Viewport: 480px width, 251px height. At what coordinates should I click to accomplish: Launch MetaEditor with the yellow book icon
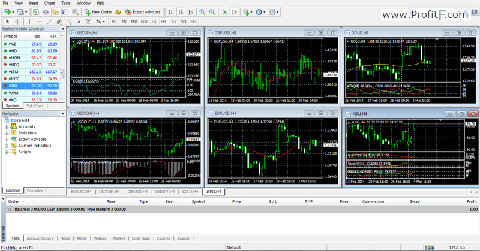[x=118, y=12]
